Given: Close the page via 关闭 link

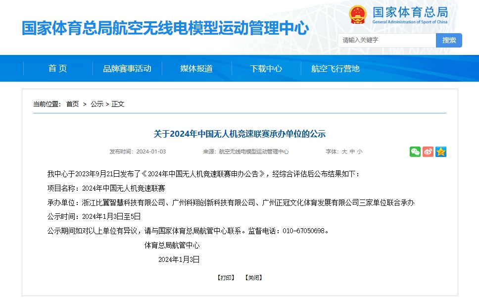Looking at the screenshot, I should click(x=253, y=278).
